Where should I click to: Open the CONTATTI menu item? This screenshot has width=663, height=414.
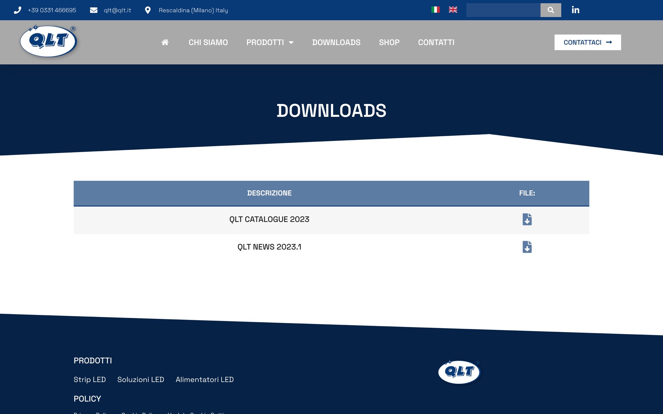[x=436, y=42]
